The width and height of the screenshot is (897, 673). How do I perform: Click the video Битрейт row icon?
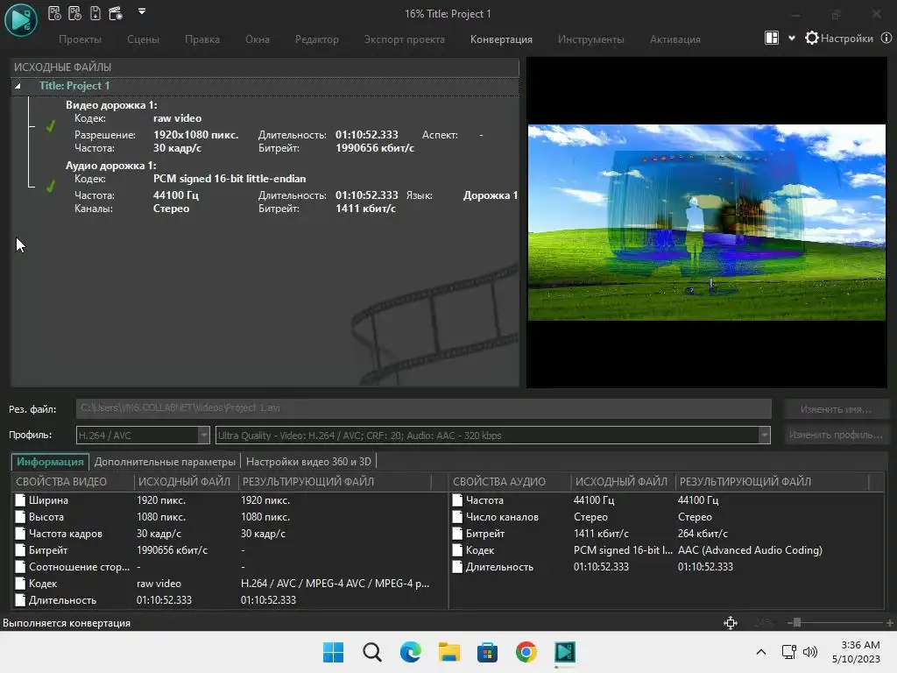[x=20, y=550]
